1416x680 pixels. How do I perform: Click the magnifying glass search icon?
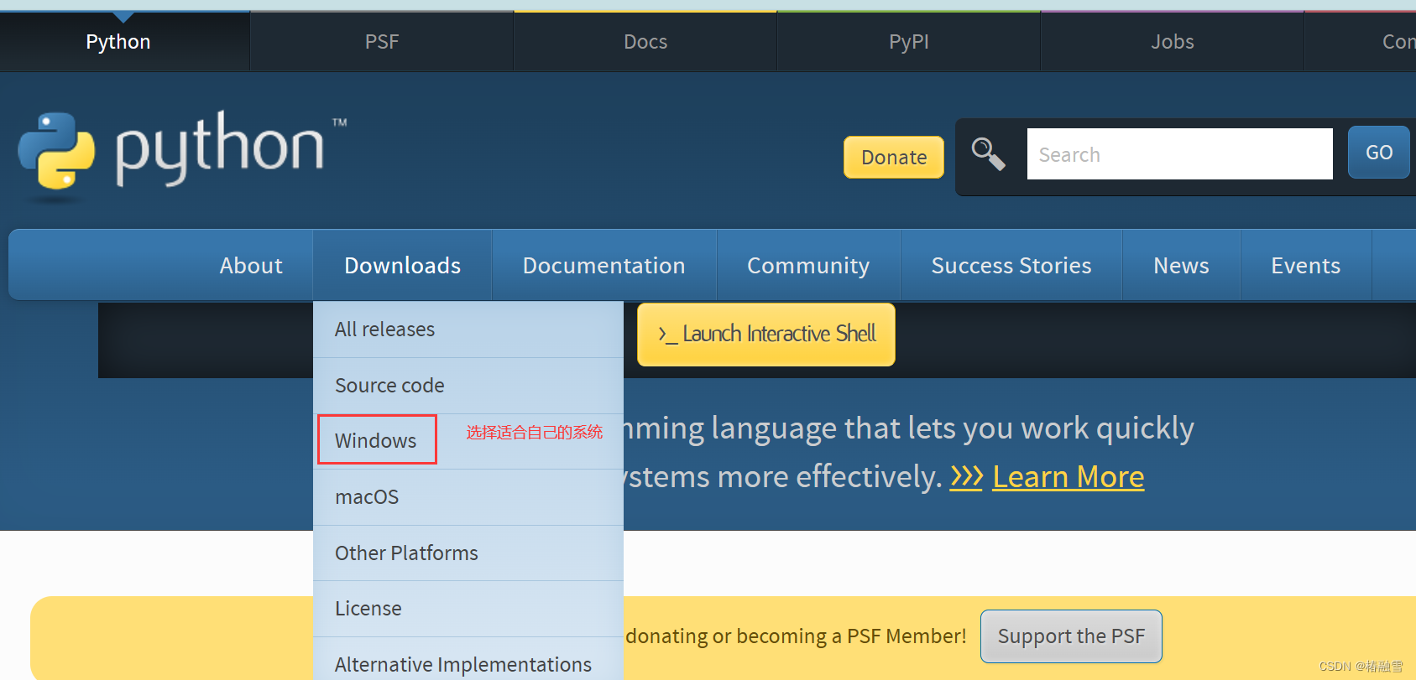tap(988, 154)
